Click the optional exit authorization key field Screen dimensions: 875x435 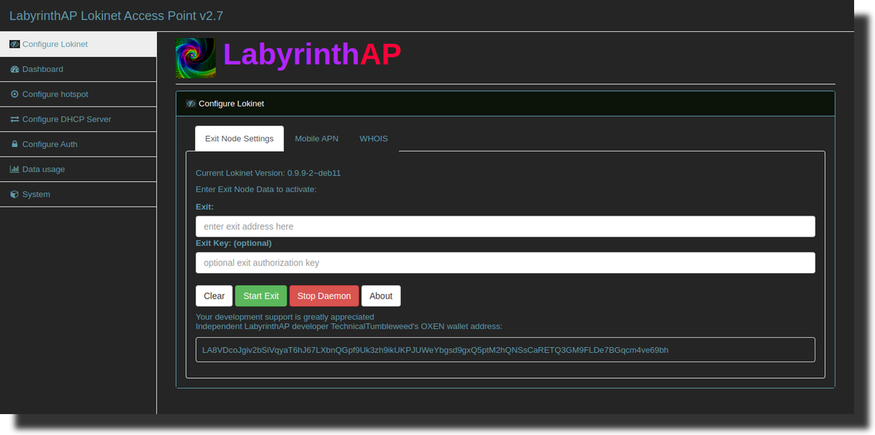[x=505, y=263]
